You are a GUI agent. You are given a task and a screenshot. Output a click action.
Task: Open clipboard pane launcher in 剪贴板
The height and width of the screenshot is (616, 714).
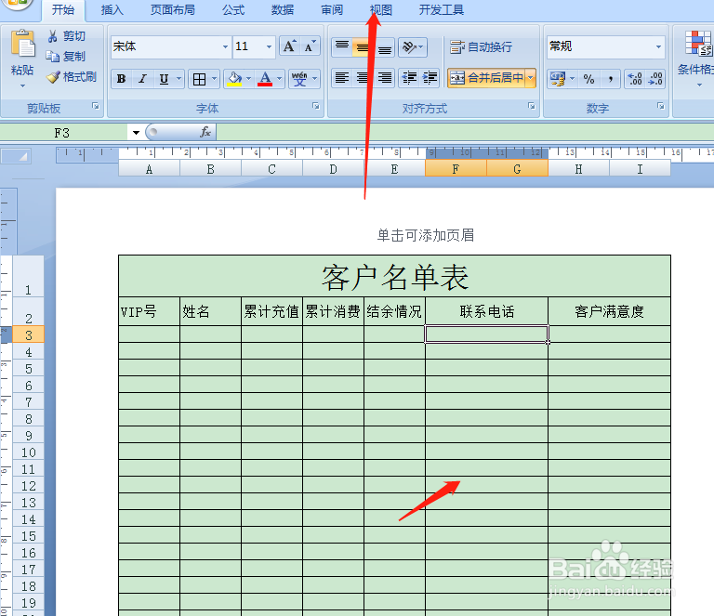tap(96, 106)
